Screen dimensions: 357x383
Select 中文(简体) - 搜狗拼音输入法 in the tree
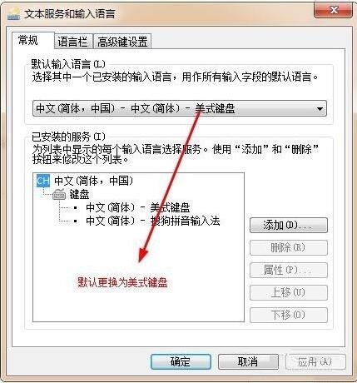click(x=153, y=221)
